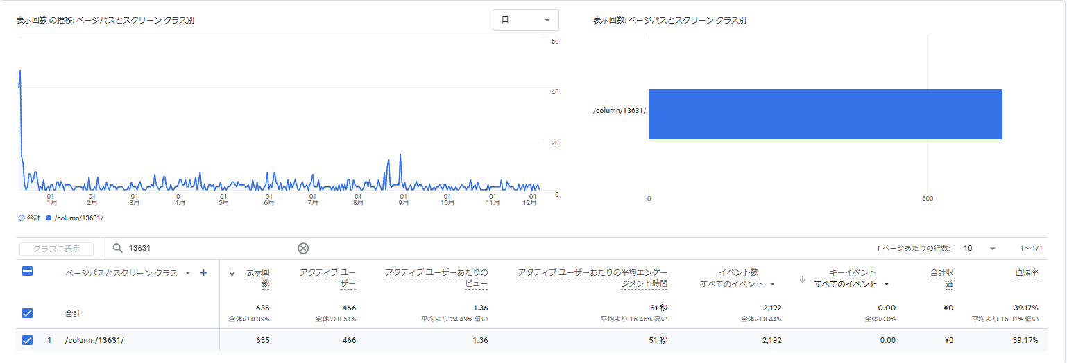
Task: Toggle the header select-all checkbox
Action: (28, 272)
